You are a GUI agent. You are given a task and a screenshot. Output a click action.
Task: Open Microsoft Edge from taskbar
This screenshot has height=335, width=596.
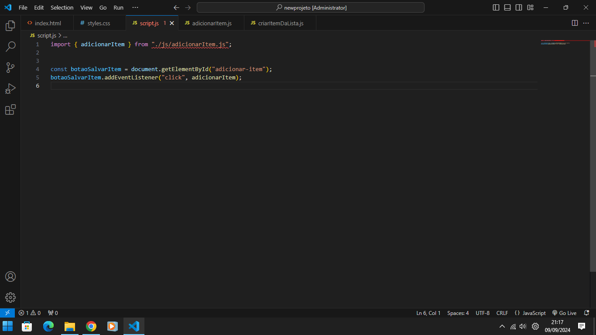(x=48, y=326)
